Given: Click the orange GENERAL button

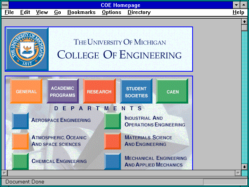Looking at the screenshot, I should (x=26, y=91).
